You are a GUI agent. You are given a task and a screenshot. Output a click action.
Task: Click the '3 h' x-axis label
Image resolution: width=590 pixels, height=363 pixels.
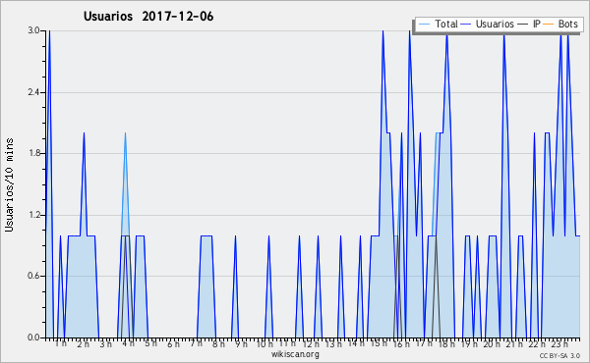coord(106,343)
